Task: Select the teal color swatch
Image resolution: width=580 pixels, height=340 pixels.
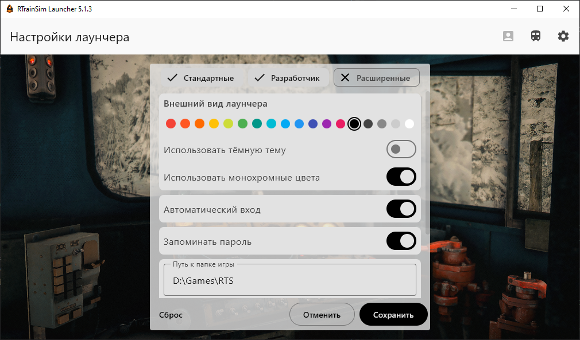Action: coord(257,124)
